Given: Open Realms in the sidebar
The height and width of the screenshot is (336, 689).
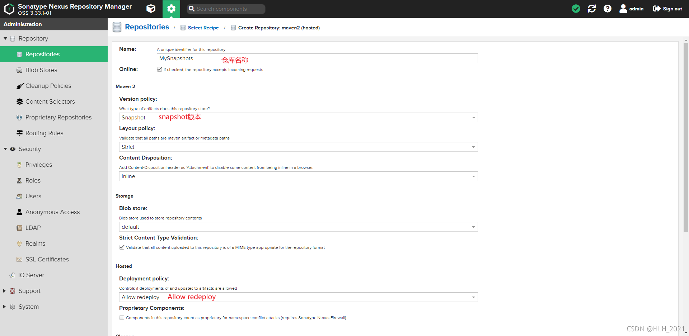Looking at the screenshot, I should (54, 243).
